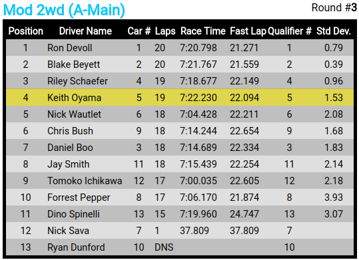
Task: Click driver name Blake Beyett
Action: [x=73, y=65]
